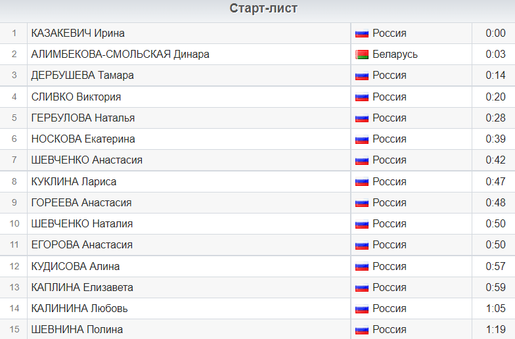This screenshot has height=339, width=515.
Task: Click the flag next to КУДИСОВА Алина
Action: click(x=361, y=267)
